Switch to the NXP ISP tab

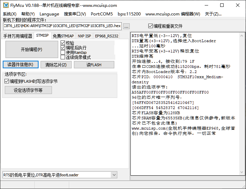84,36
